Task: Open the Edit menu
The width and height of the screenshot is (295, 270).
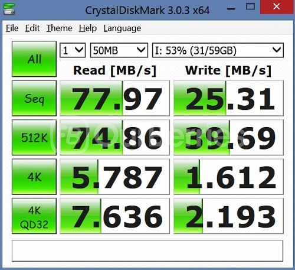Action: (x=32, y=28)
